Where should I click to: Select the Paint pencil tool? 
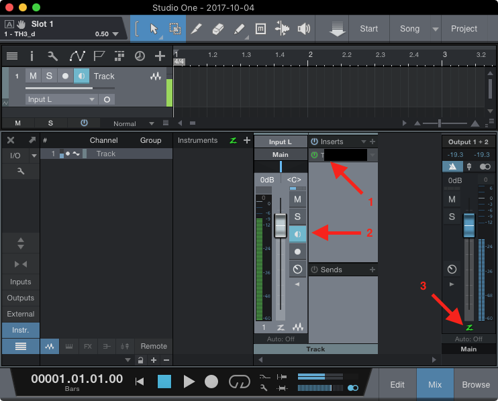pos(239,29)
